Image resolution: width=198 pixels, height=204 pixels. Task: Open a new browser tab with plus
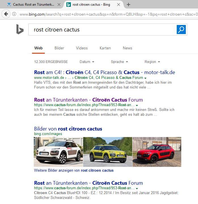(129, 5)
